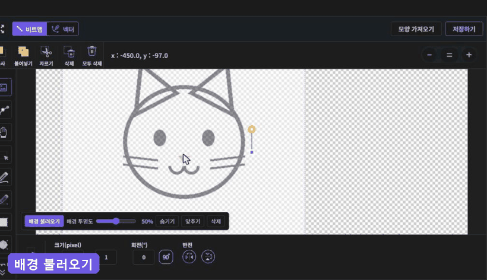Select the pencil line tool
Viewport: 487px width, 280px height.
pyautogui.click(x=4, y=199)
